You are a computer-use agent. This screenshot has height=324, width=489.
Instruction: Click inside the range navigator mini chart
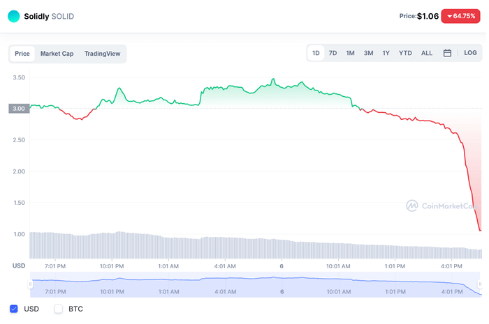click(x=255, y=284)
